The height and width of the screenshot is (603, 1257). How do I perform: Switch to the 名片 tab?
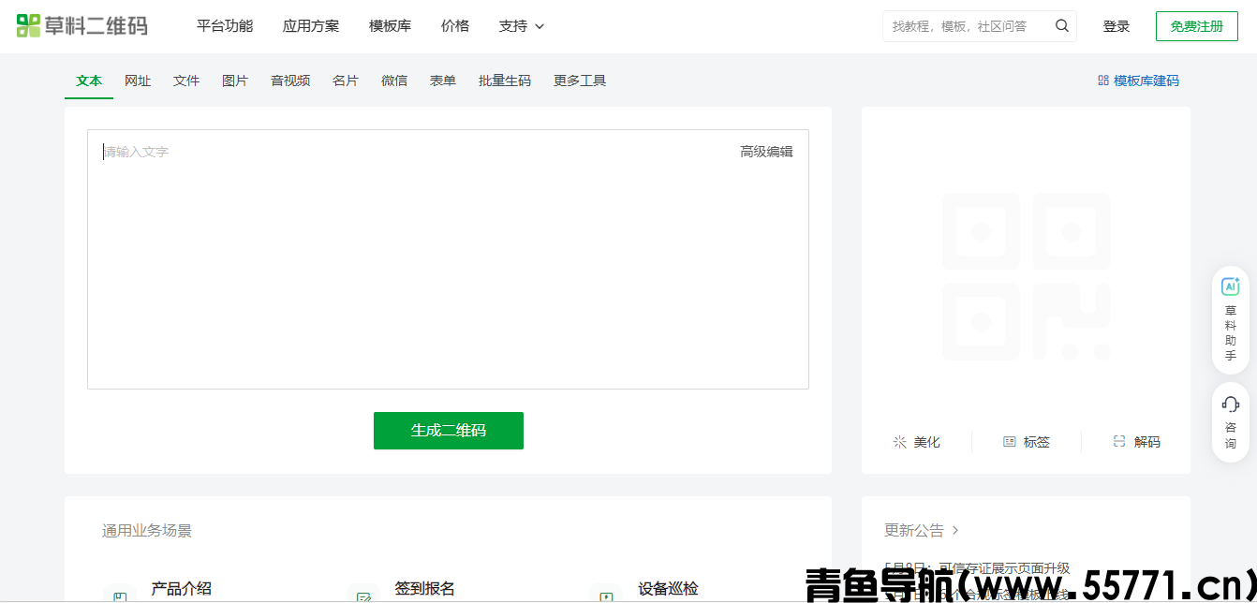[346, 81]
